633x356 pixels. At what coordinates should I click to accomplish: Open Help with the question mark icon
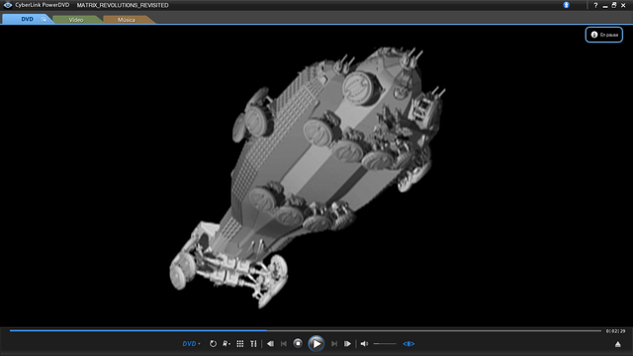pyautogui.click(x=595, y=5)
